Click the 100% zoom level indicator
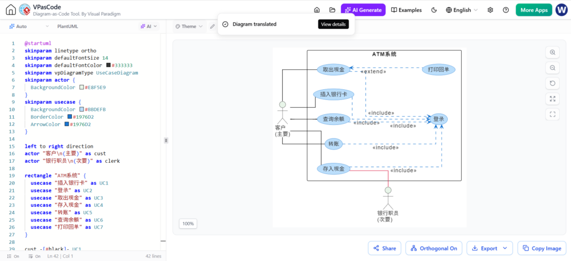 188,224
